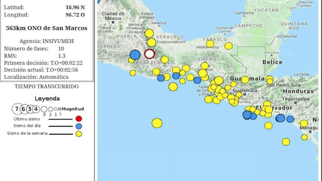
Task: Click the large blue marker off El Salvador's west coast
Action: point(247,115)
